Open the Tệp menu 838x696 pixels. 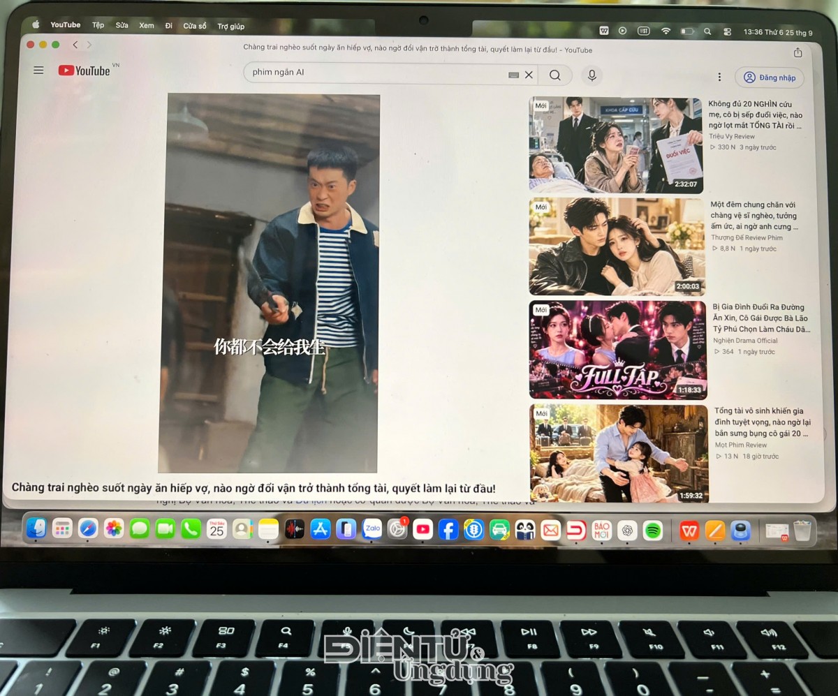98,25
